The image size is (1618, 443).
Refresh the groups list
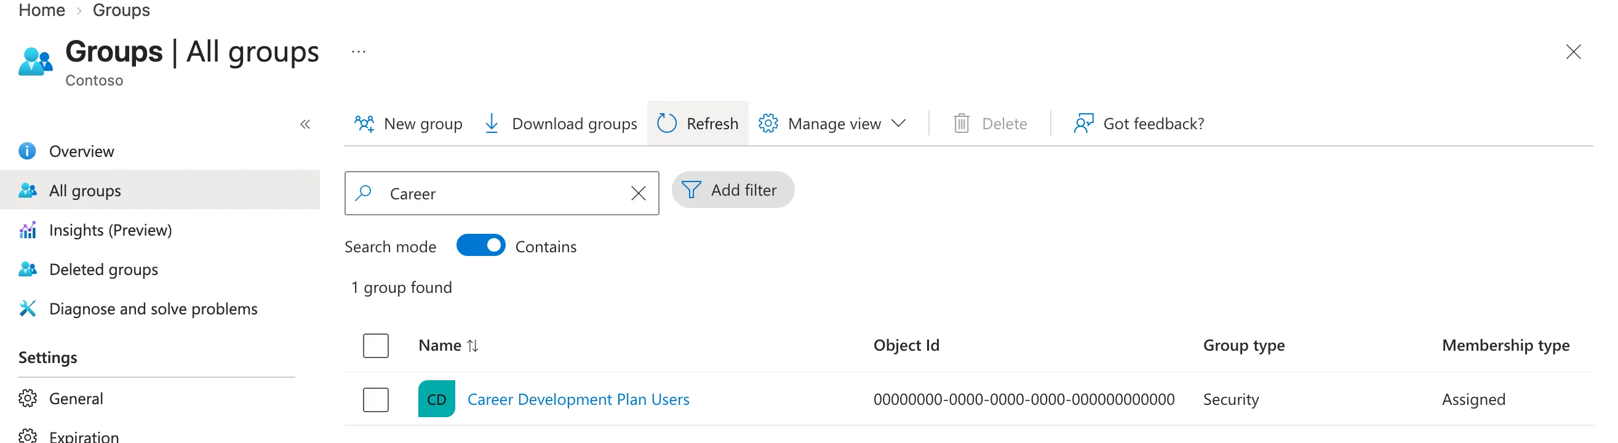click(698, 124)
